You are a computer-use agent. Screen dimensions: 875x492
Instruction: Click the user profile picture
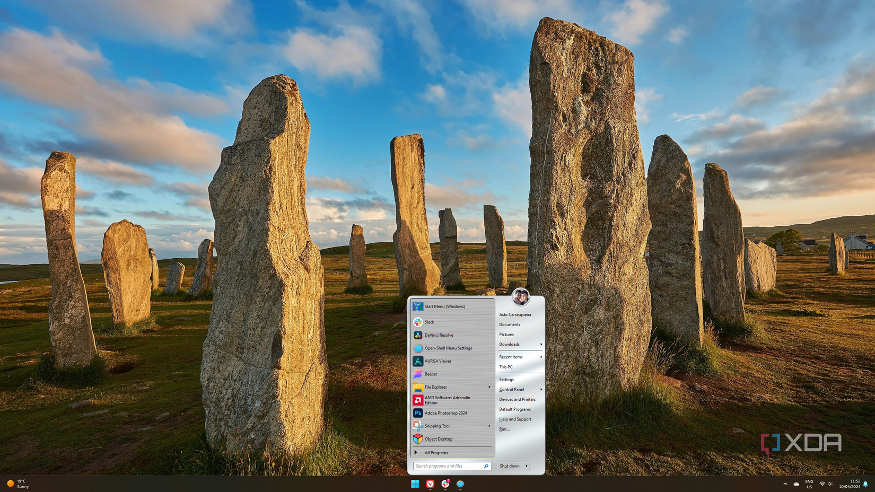[x=522, y=297]
